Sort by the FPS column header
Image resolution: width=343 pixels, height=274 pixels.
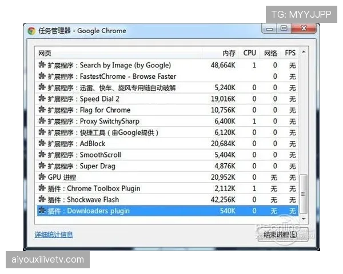[290, 53]
